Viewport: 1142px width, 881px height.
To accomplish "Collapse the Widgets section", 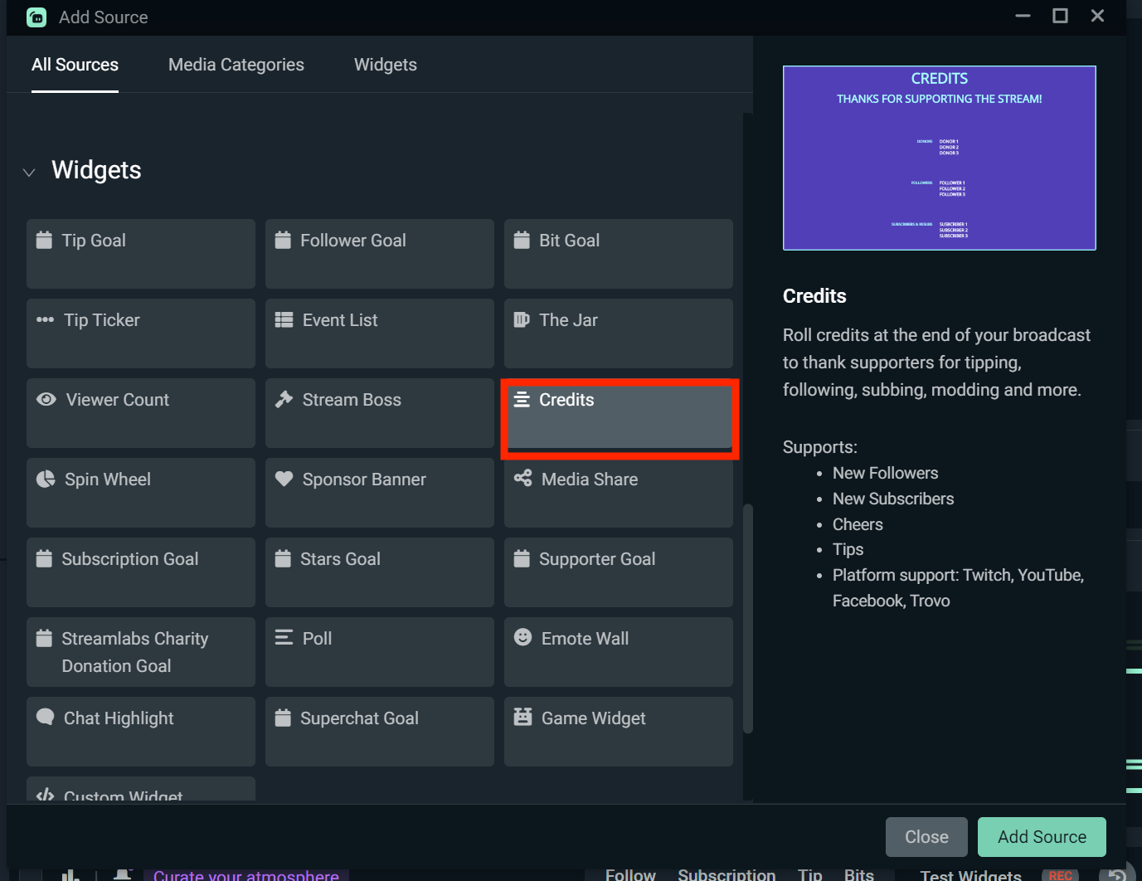I will 29,172.
